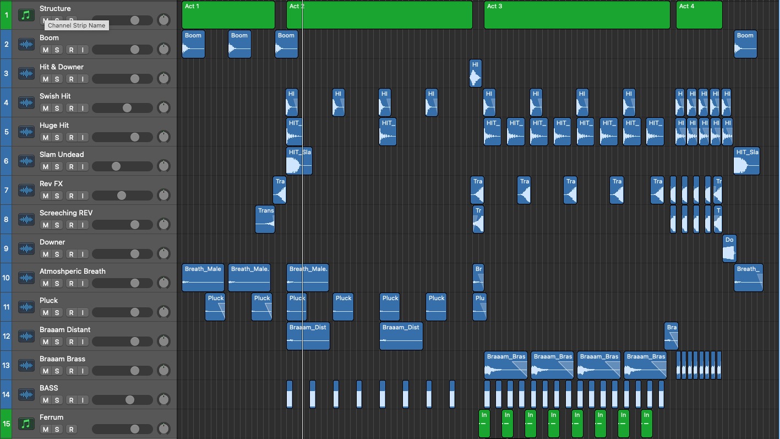
Task: Select the Do region on the Downer track
Action: tap(729, 248)
